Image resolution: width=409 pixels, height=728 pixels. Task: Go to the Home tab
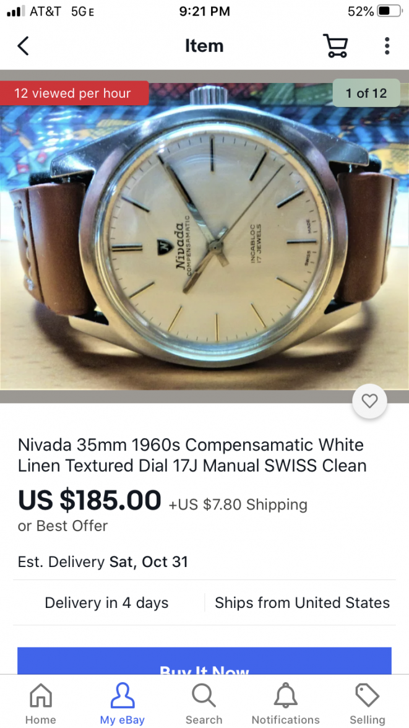(x=41, y=703)
